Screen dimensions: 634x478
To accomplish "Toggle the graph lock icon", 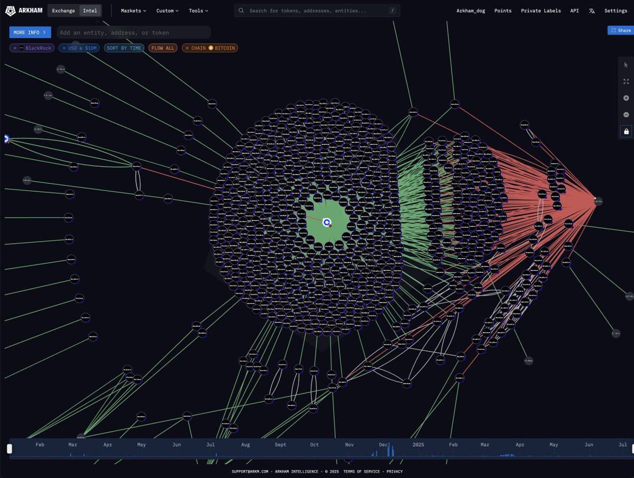I will tap(626, 132).
